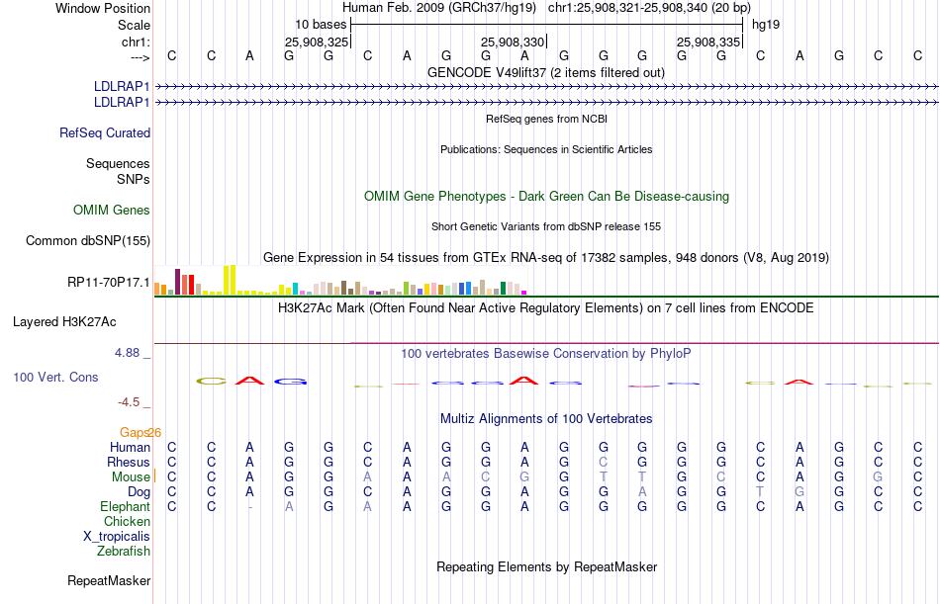Image resolution: width=940 pixels, height=604 pixels.
Task: Click the chr1: label in base position track
Action: 136,42
